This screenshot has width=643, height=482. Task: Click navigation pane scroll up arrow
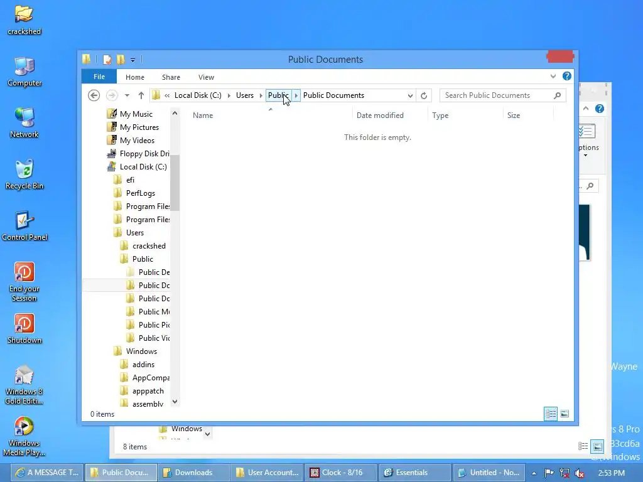point(175,113)
